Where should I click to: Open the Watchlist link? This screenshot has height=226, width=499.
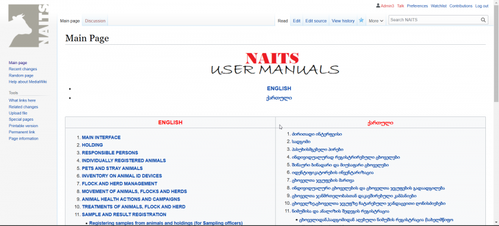438,6
